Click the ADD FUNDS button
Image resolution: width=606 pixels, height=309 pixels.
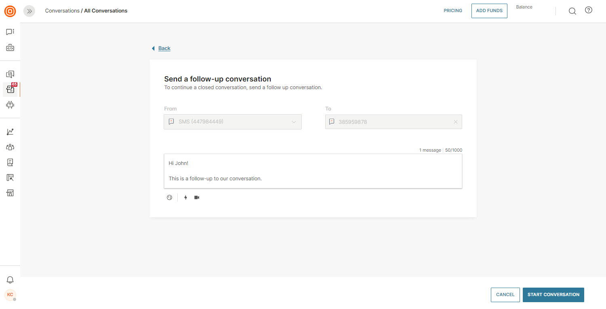489,11
